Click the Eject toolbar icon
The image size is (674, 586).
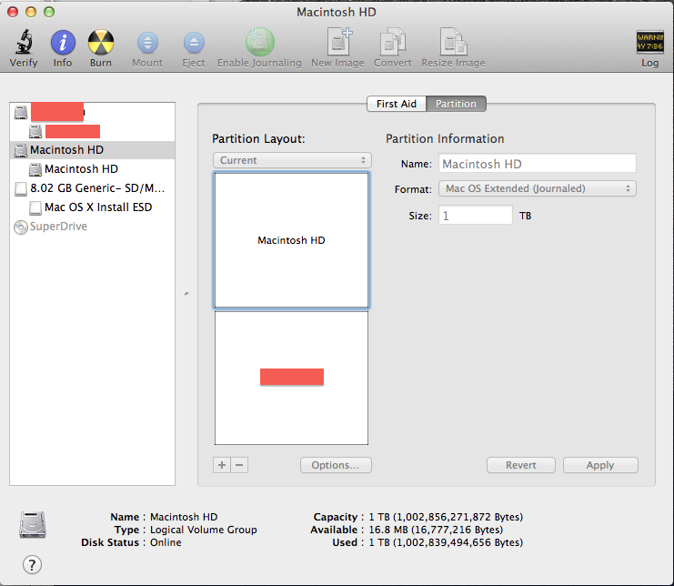point(194,43)
